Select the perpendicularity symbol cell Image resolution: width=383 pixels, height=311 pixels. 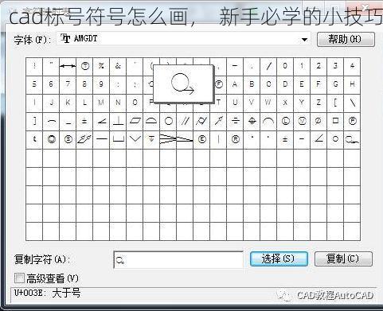118,121
